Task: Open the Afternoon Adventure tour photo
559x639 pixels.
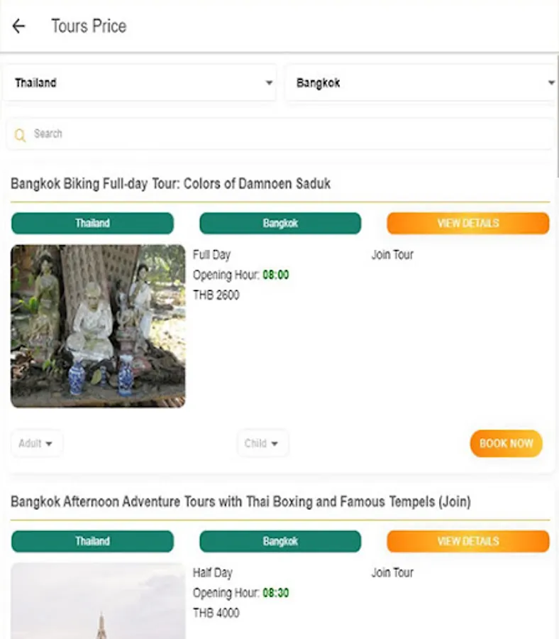Action: [x=98, y=601]
